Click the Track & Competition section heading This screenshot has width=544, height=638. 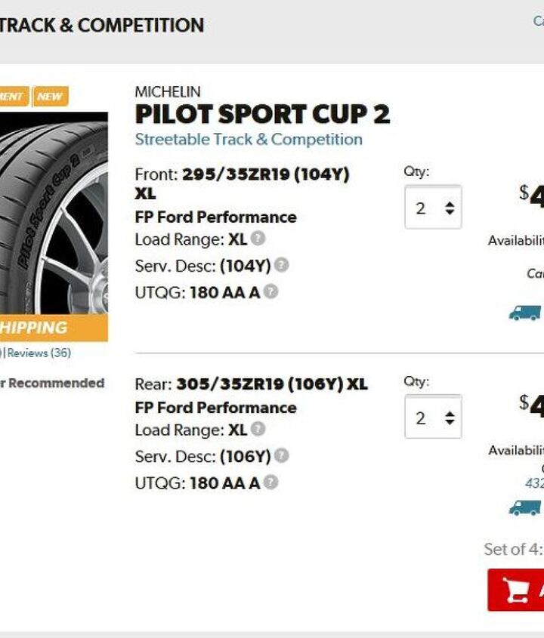[102, 25]
